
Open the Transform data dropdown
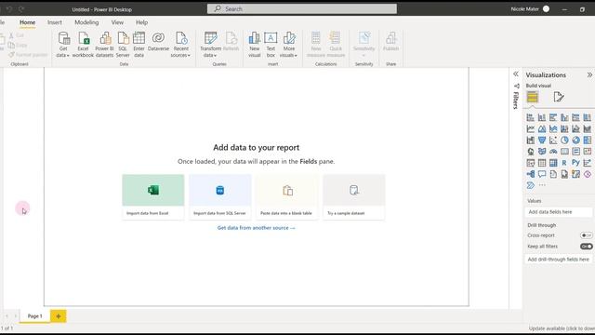[210, 45]
